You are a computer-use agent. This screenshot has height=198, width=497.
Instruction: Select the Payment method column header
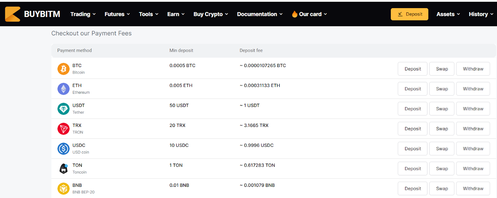75,51
